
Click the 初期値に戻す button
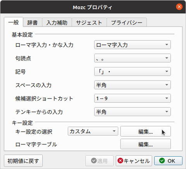(x=23, y=161)
